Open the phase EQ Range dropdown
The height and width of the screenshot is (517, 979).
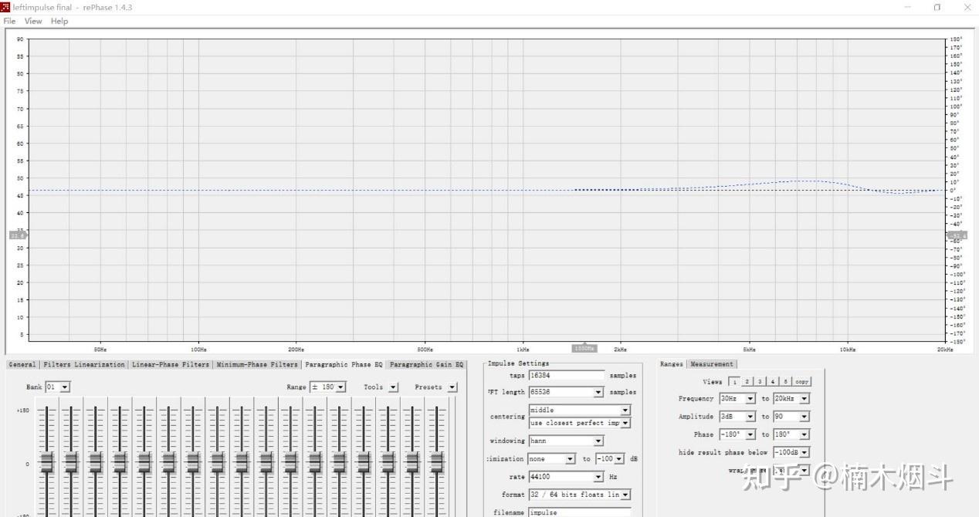coord(327,387)
